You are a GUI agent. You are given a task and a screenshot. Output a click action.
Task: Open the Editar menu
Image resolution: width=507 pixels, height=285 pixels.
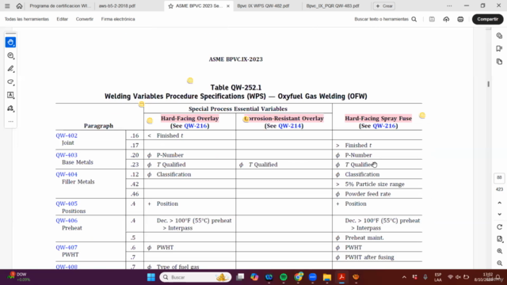point(63,19)
